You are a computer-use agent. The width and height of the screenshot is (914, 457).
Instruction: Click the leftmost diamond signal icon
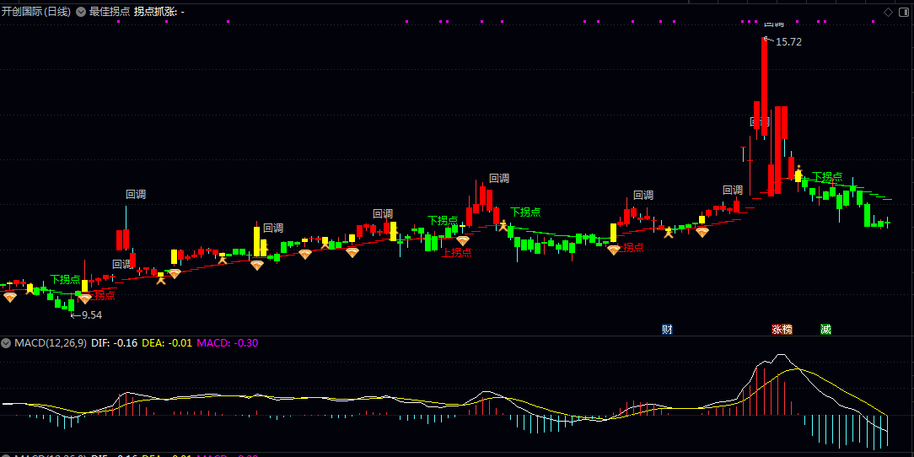point(10,298)
